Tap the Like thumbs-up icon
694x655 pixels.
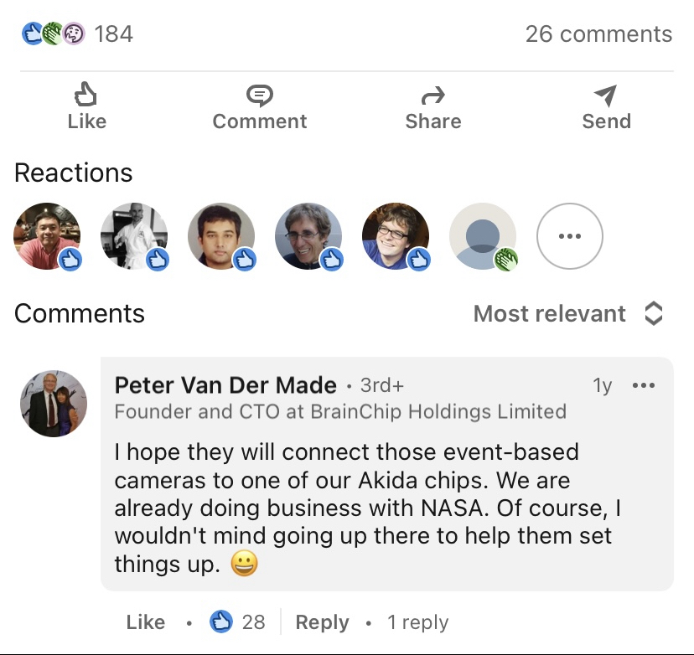86,95
